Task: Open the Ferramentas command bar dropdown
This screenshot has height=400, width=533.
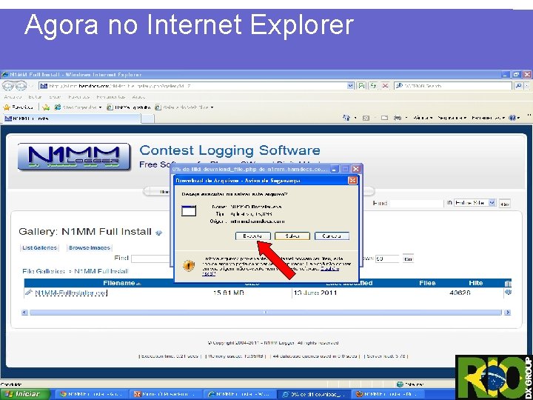Action: coord(488,118)
